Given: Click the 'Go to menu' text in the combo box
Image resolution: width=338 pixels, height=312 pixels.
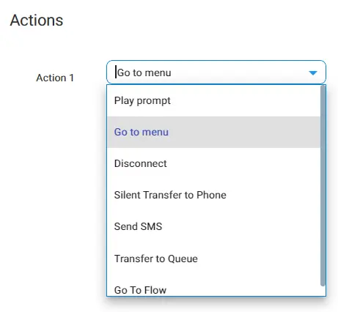Looking at the screenshot, I should pyautogui.click(x=144, y=73).
